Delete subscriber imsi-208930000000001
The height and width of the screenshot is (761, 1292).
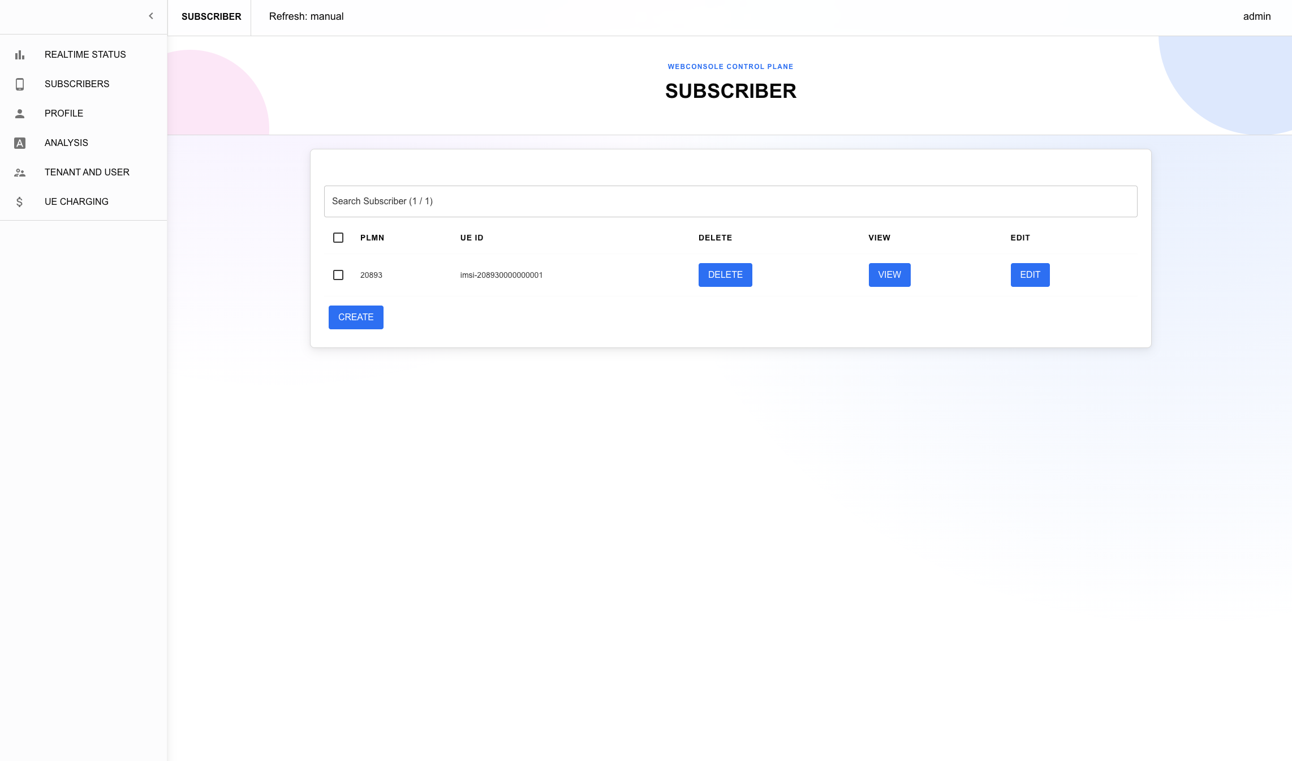click(x=725, y=275)
